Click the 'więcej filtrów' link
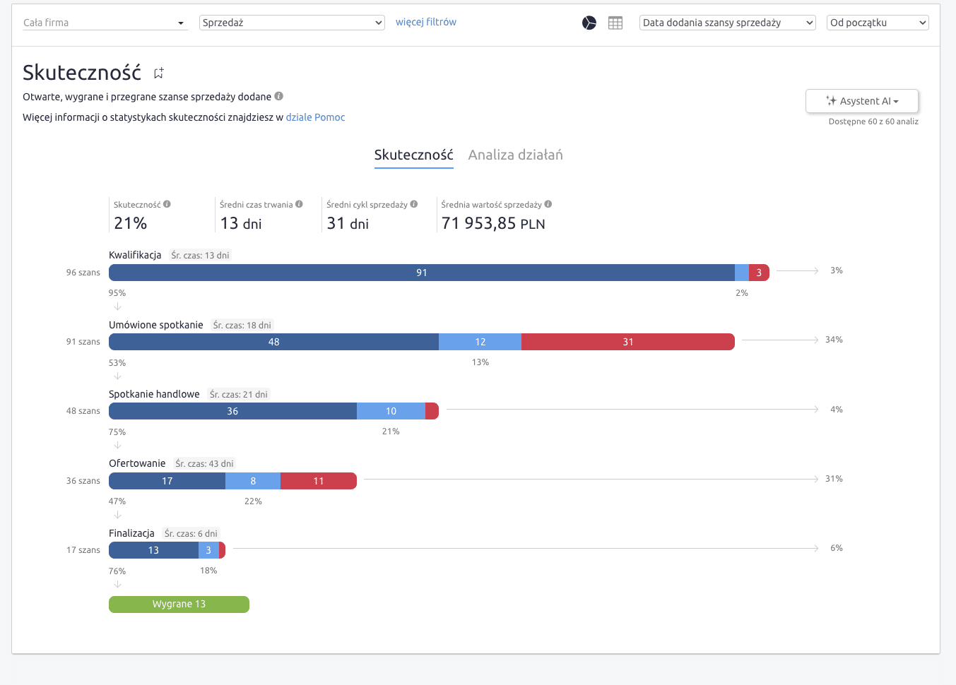956x685 pixels. click(425, 22)
